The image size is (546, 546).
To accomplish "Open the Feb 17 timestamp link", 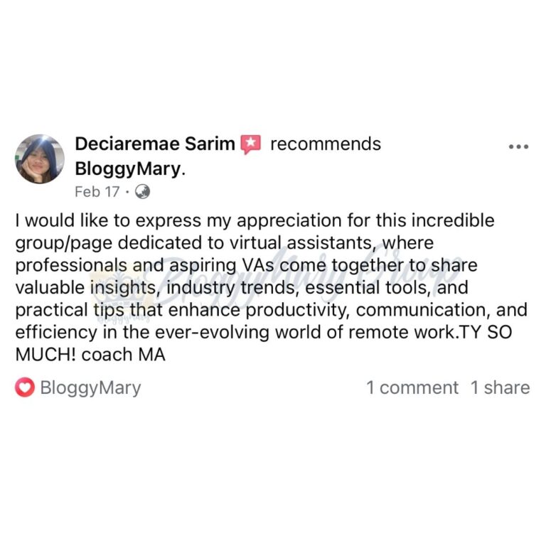I will (97, 192).
